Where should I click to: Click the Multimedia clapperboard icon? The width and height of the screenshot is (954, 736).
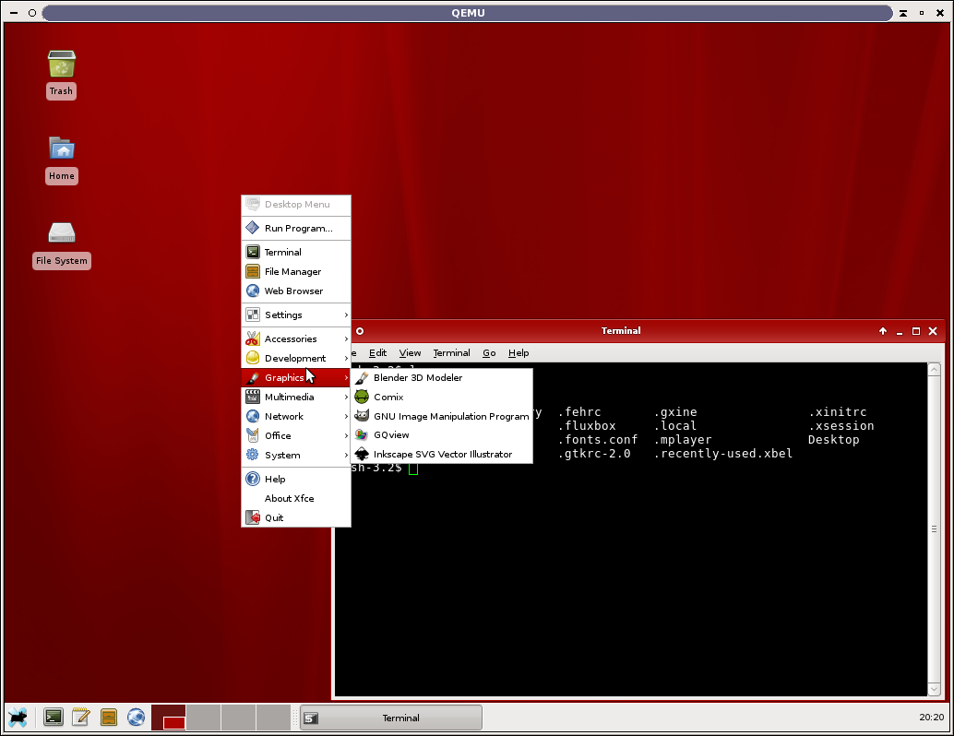point(253,398)
